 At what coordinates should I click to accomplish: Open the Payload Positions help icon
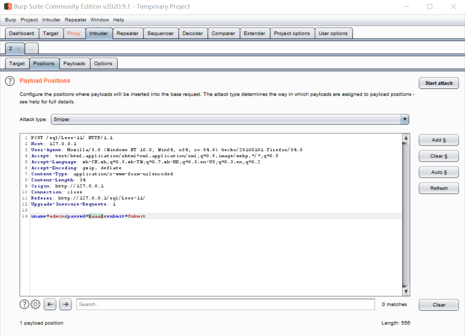click(x=10, y=81)
